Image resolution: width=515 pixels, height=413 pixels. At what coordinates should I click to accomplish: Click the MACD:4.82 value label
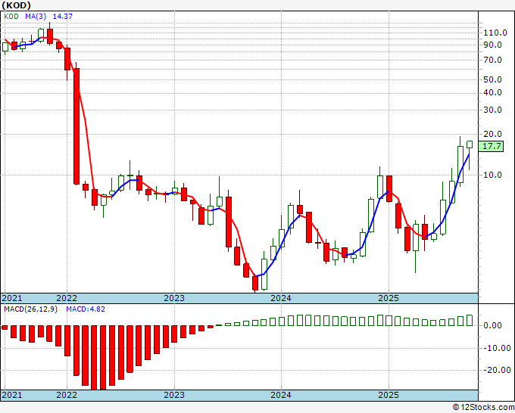[x=86, y=309]
